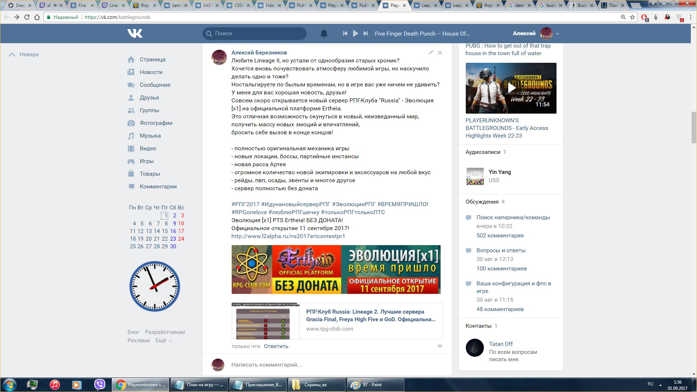Switch to the Five tab

pos(82,5)
